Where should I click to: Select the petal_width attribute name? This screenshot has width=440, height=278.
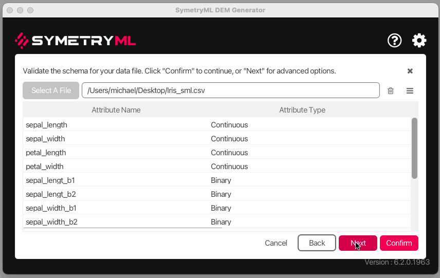click(x=45, y=166)
